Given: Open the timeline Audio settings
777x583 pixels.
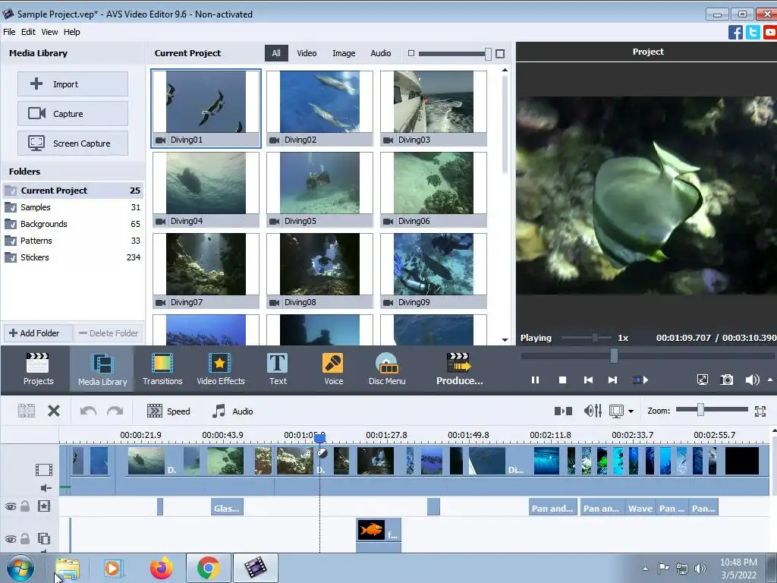Looking at the screenshot, I should click(232, 411).
